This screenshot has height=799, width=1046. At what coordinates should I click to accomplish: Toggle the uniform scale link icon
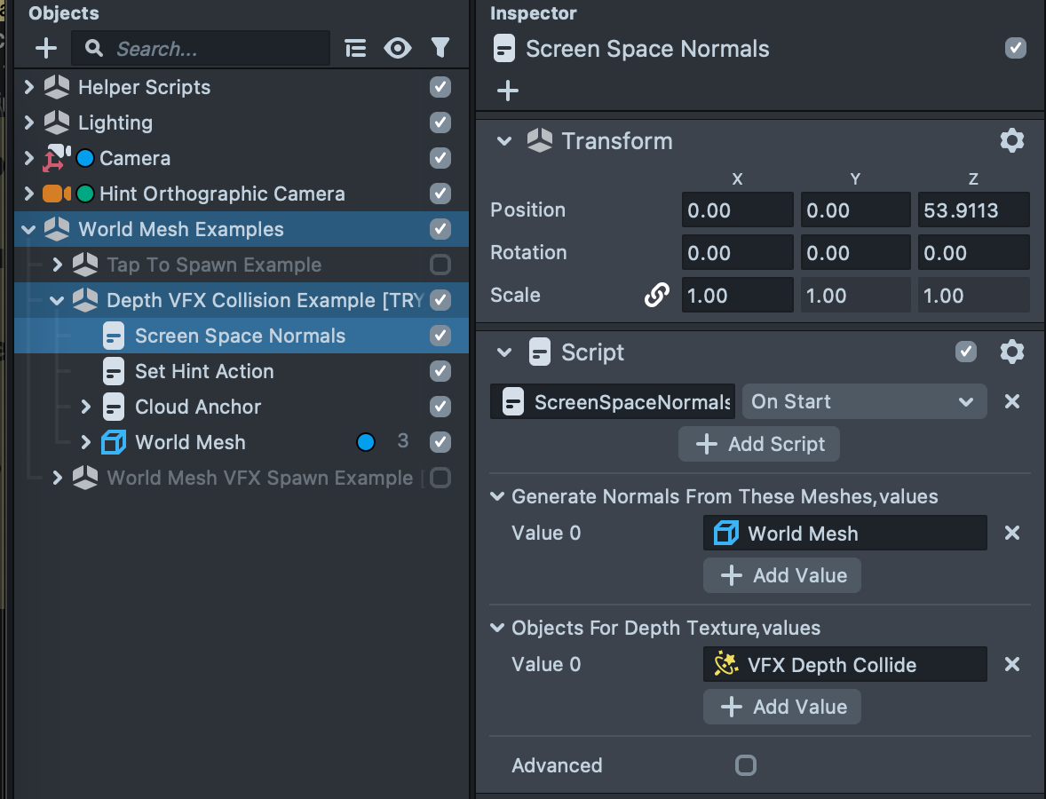(656, 296)
